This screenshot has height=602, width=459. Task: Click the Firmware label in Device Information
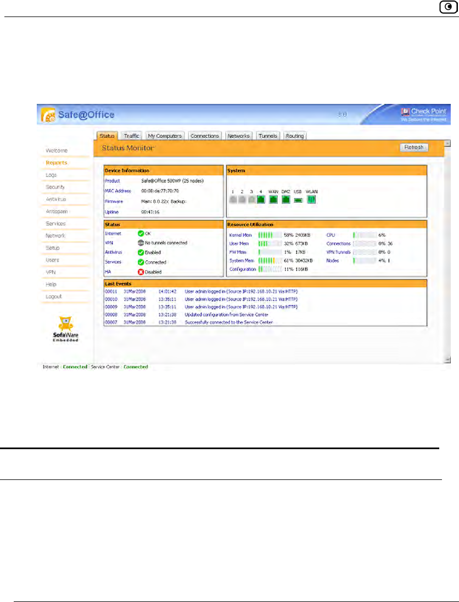click(114, 201)
